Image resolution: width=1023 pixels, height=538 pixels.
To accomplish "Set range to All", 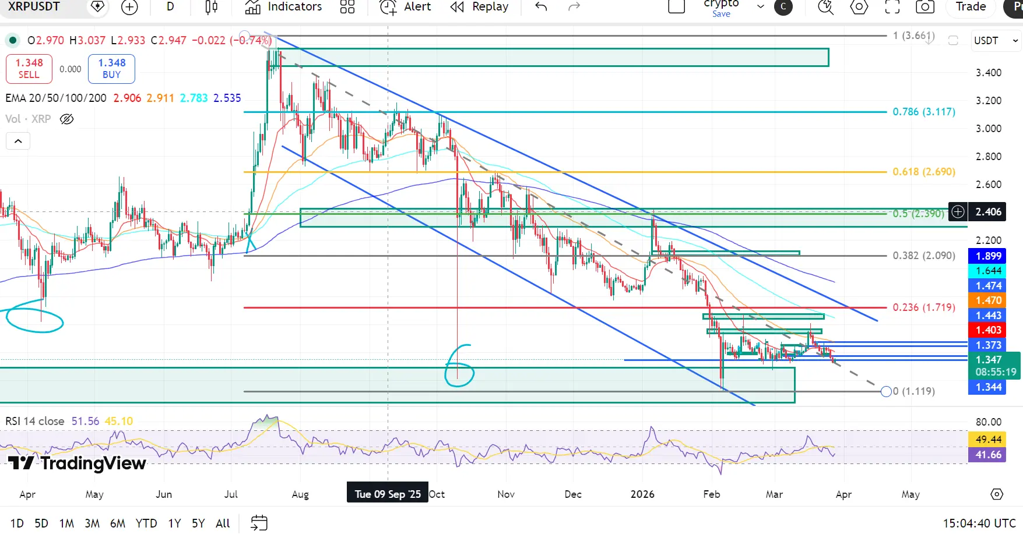I will [x=223, y=523].
